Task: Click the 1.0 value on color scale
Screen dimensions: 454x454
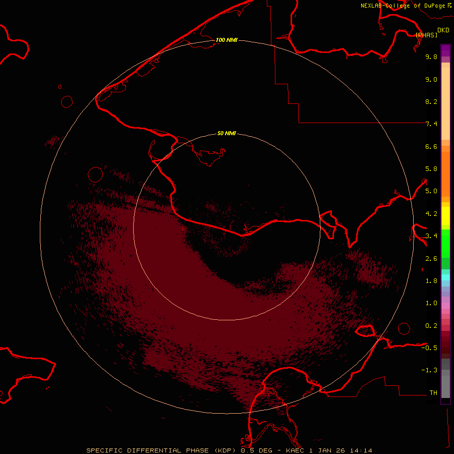Action: pos(431,303)
